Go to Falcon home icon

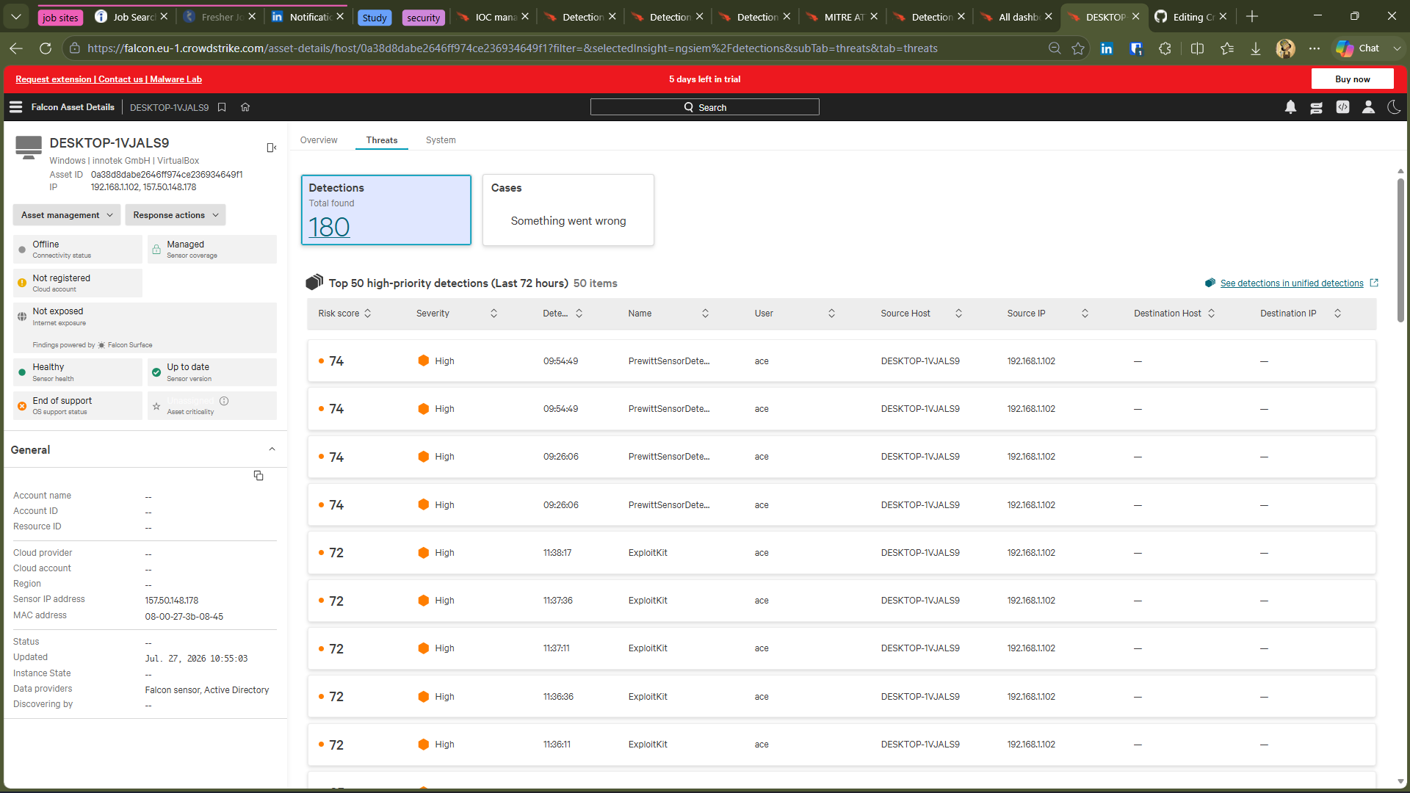pyautogui.click(x=245, y=107)
